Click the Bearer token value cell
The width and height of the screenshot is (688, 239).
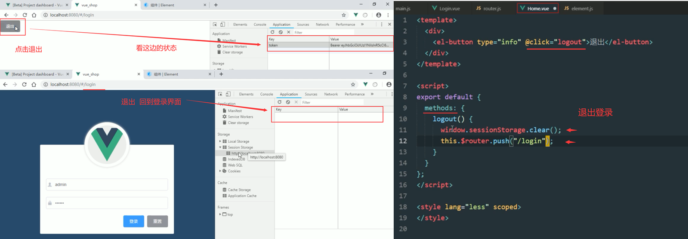[x=361, y=45]
